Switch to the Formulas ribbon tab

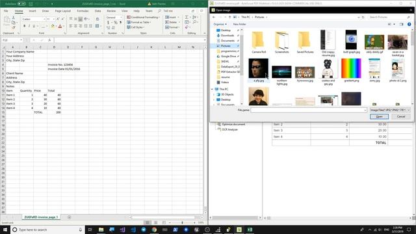[83, 11]
